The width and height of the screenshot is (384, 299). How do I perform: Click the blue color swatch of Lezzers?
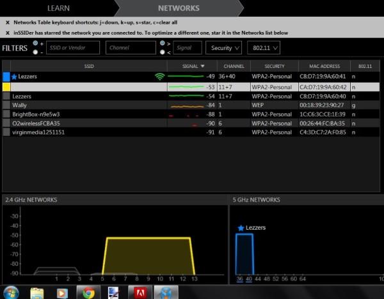(x=6, y=77)
